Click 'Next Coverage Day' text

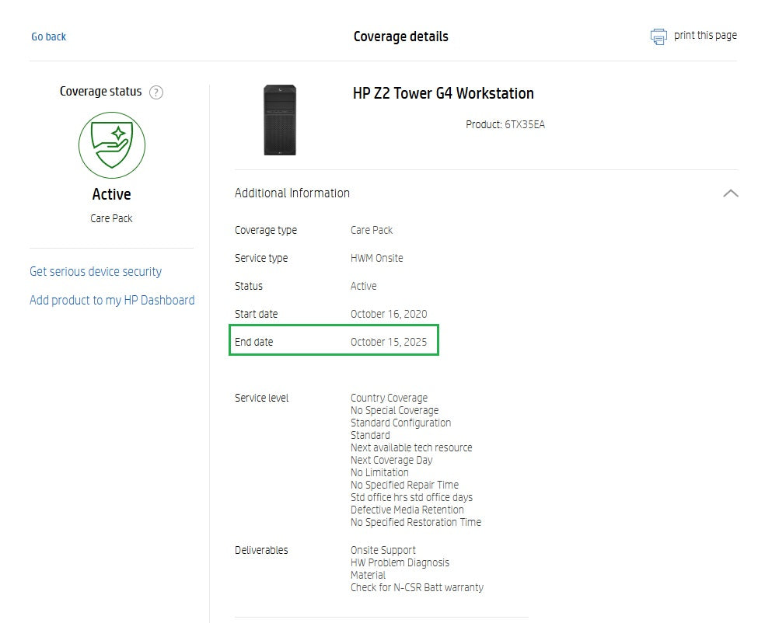click(x=391, y=460)
